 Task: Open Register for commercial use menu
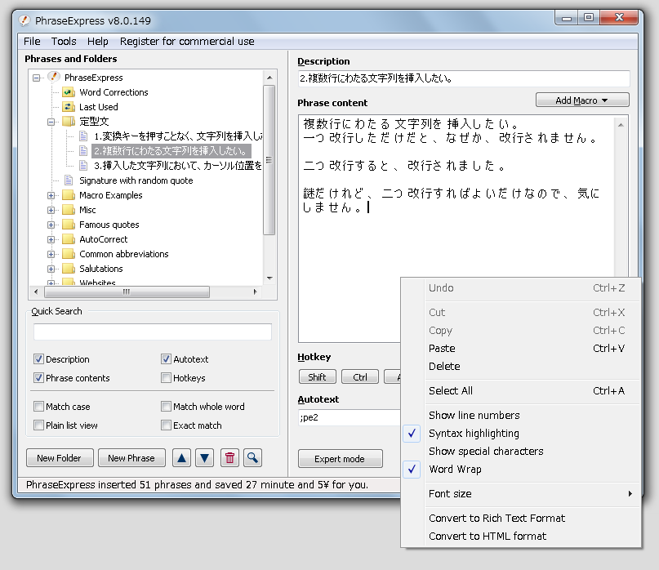187,41
